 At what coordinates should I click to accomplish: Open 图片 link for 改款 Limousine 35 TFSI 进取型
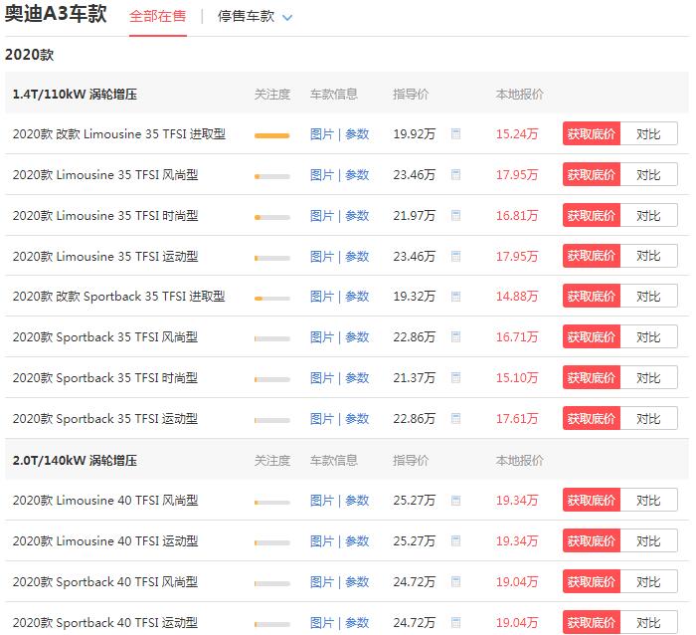coord(322,133)
